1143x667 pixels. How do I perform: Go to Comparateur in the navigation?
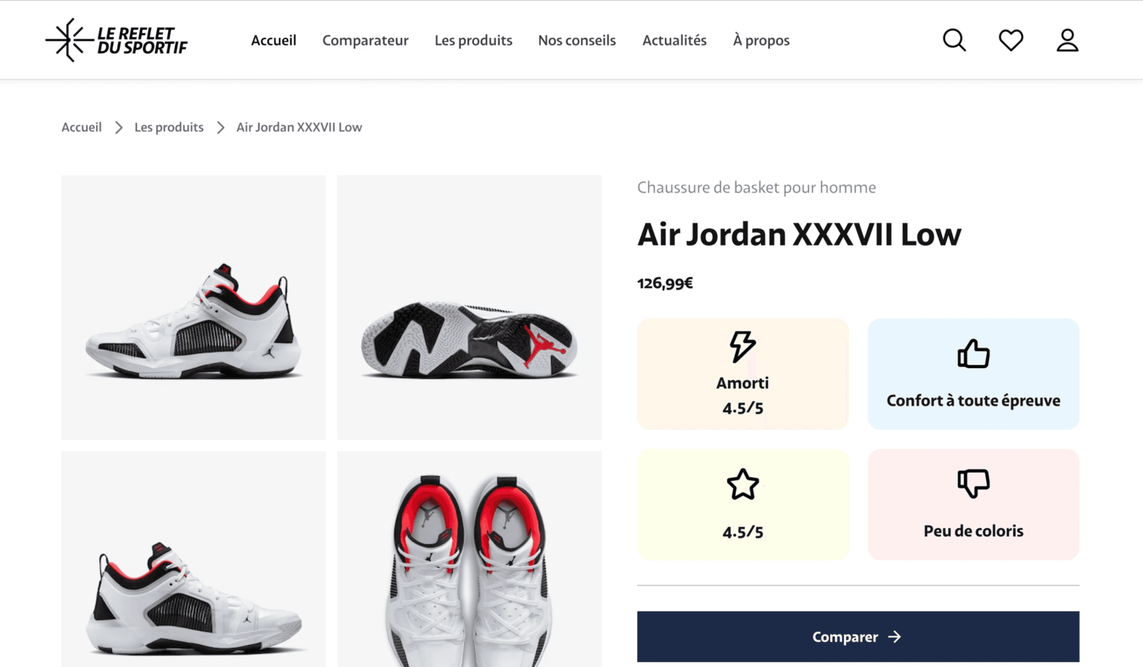point(365,40)
